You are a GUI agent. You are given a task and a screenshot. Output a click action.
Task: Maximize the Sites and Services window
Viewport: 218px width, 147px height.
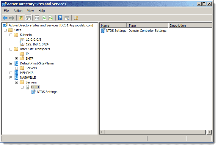(204, 4)
